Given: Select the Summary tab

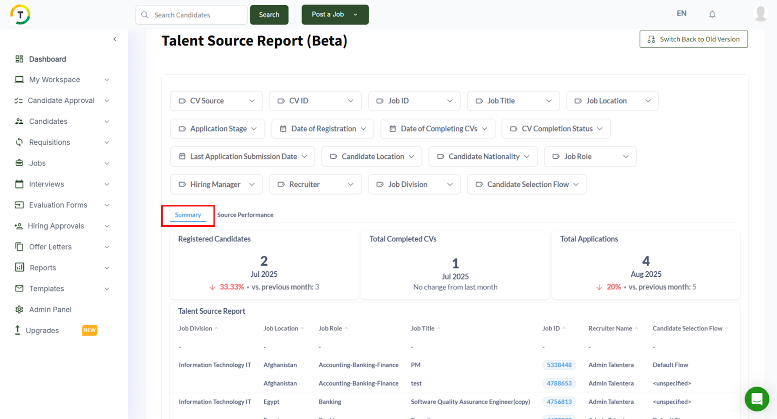Looking at the screenshot, I should coord(188,215).
